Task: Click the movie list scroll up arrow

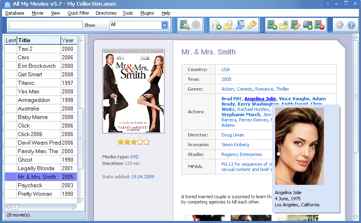Action: [80, 39]
